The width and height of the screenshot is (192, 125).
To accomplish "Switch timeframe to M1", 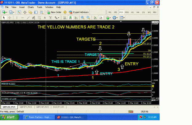I will tap(110, 12).
